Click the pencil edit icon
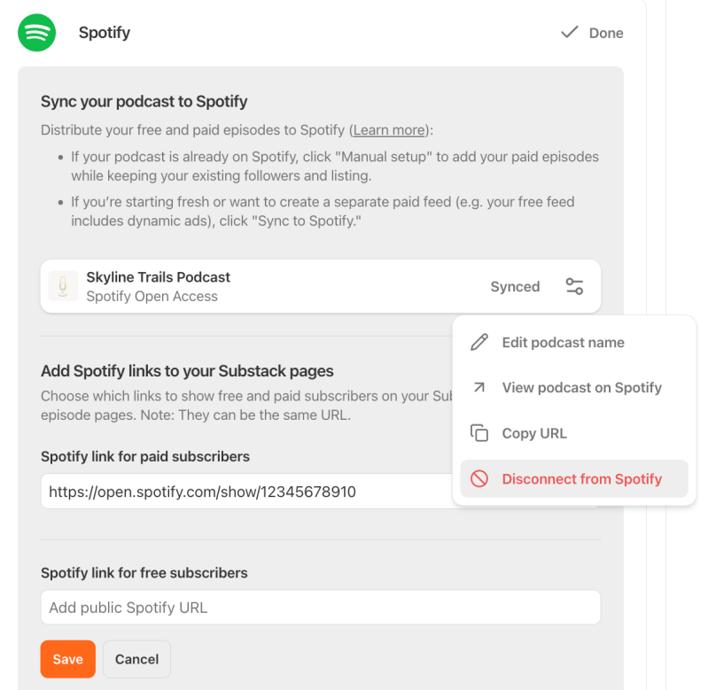 (x=479, y=342)
